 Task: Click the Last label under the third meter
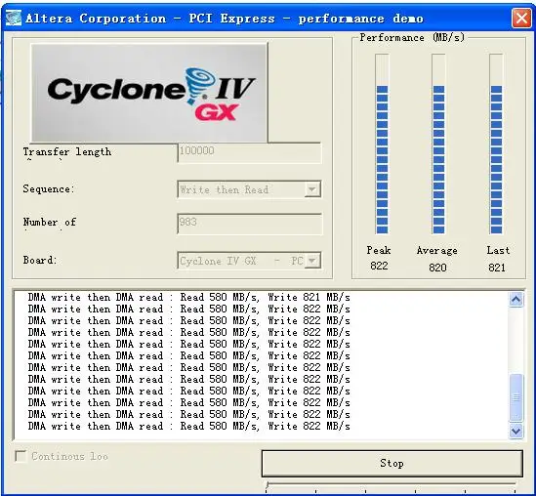point(498,250)
